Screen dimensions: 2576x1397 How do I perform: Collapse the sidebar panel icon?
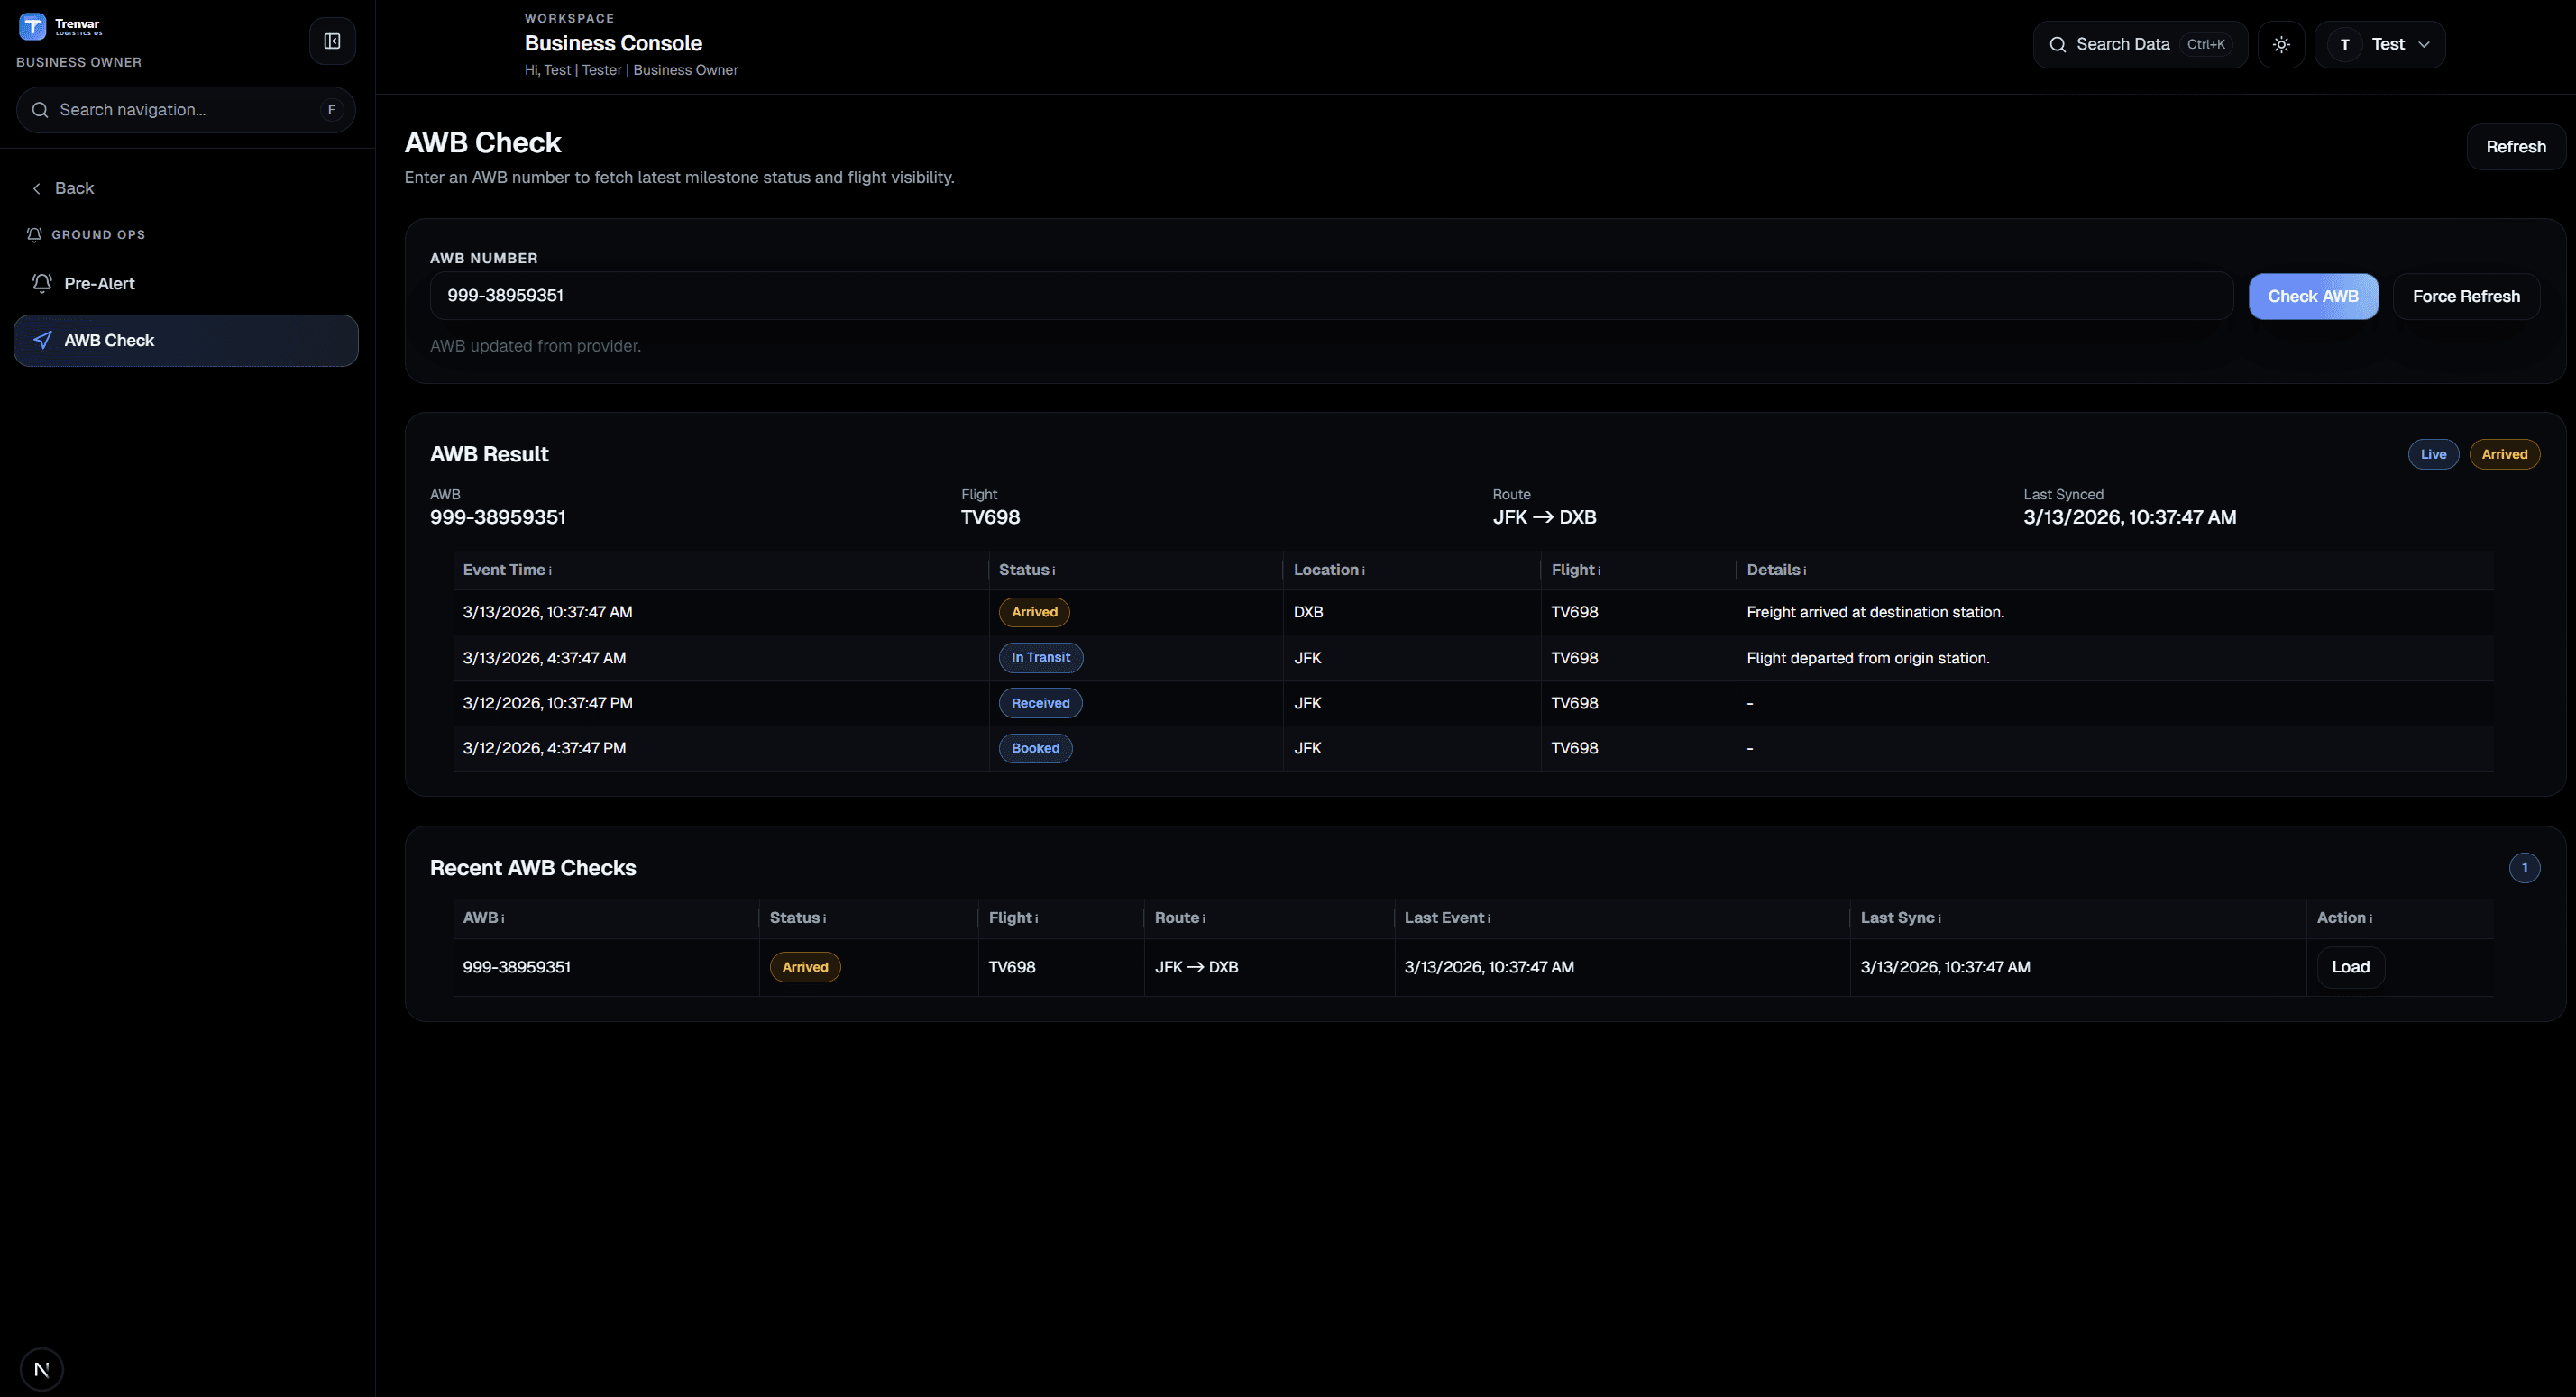coord(332,41)
